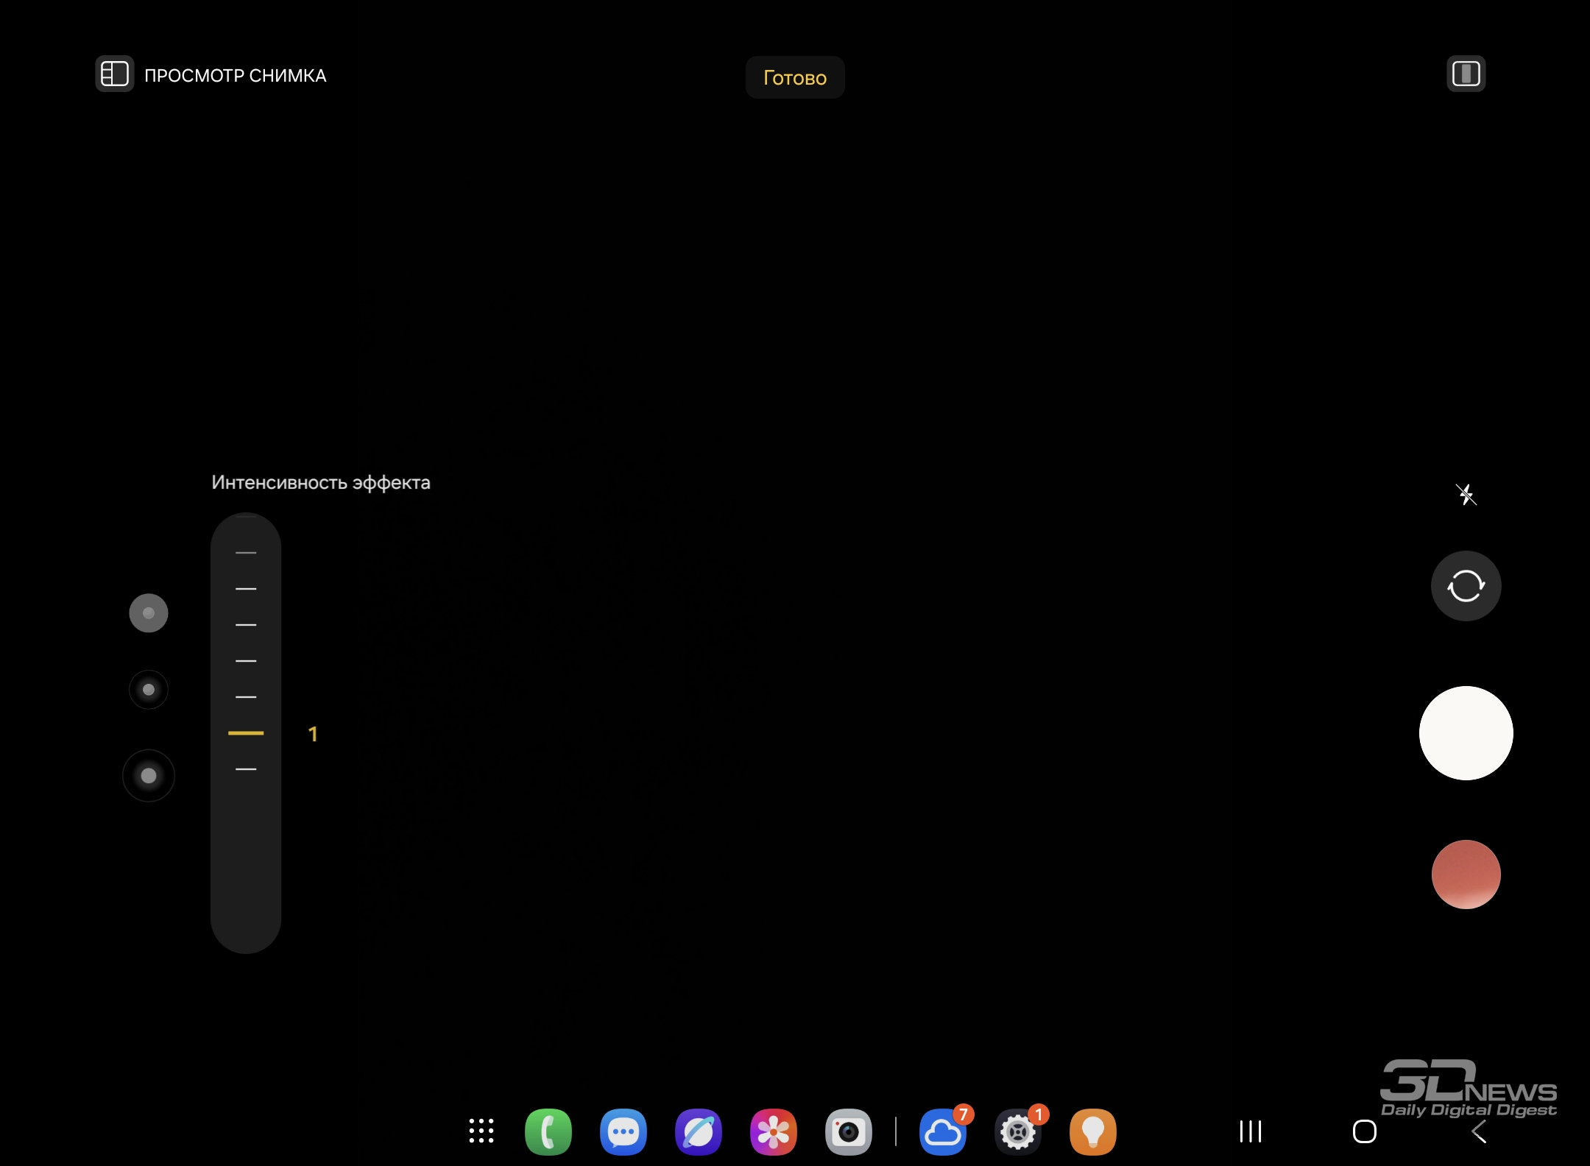1590x1166 pixels.
Task: Open Settings gear in taskbar
Action: coord(1017,1131)
